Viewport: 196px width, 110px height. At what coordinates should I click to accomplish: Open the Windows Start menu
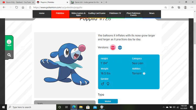click(x=3, y=107)
